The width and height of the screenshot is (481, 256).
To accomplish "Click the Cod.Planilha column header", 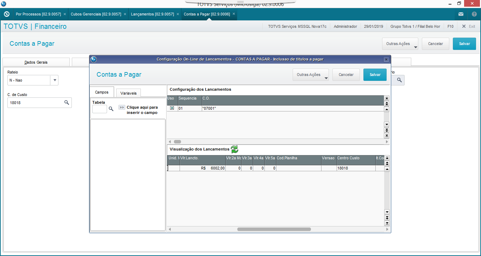I will pyautogui.click(x=299, y=160).
